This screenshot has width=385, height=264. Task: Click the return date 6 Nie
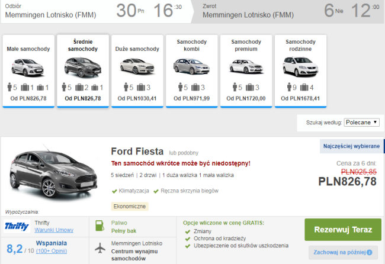(x=333, y=11)
